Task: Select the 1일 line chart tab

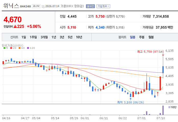Action: 24,37
